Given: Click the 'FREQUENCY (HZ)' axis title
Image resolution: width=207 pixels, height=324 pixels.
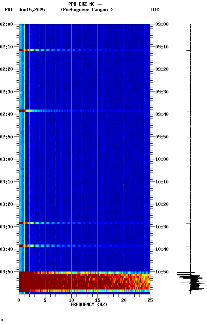Looking at the screenshot, I should click(89, 304).
